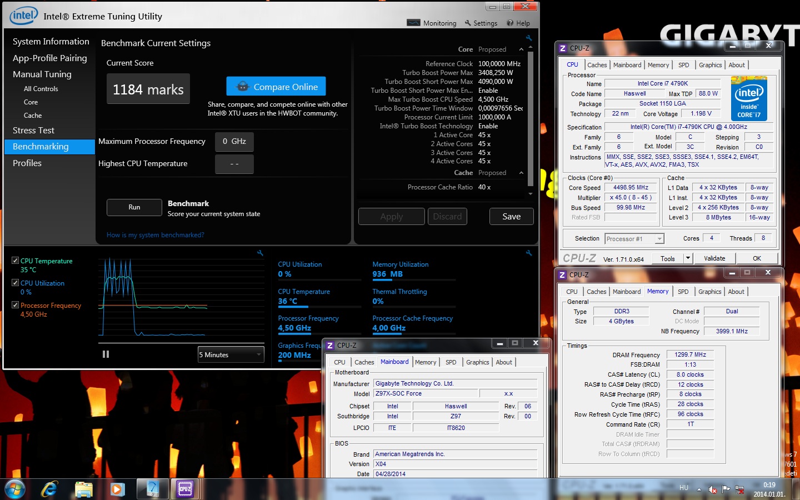Open the wrench icon above the monitoring tiles
800x500 pixels.
tap(529, 253)
